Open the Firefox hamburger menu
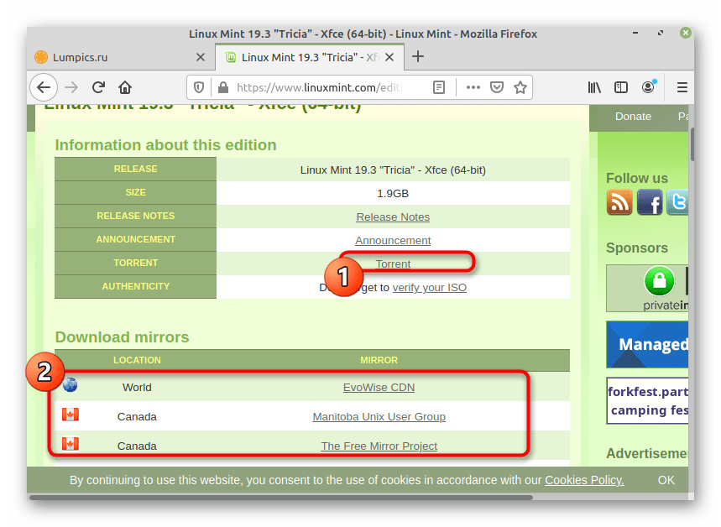 [682, 87]
